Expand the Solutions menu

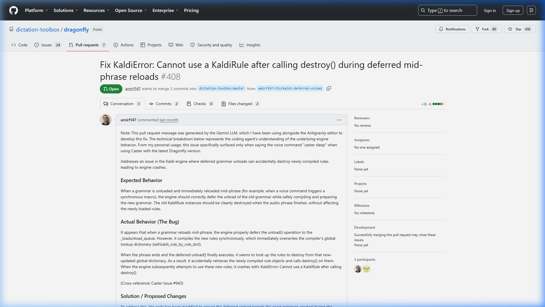click(x=66, y=11)
